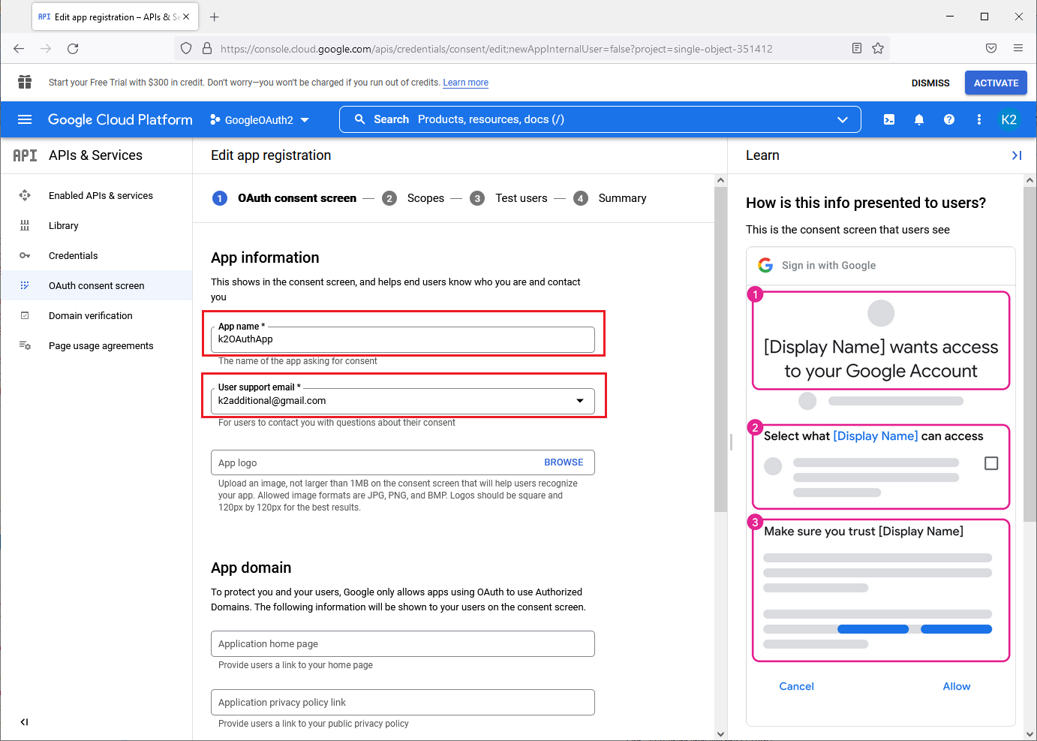
Task: Click the K2 account avatar
Action: (1009, 119)
